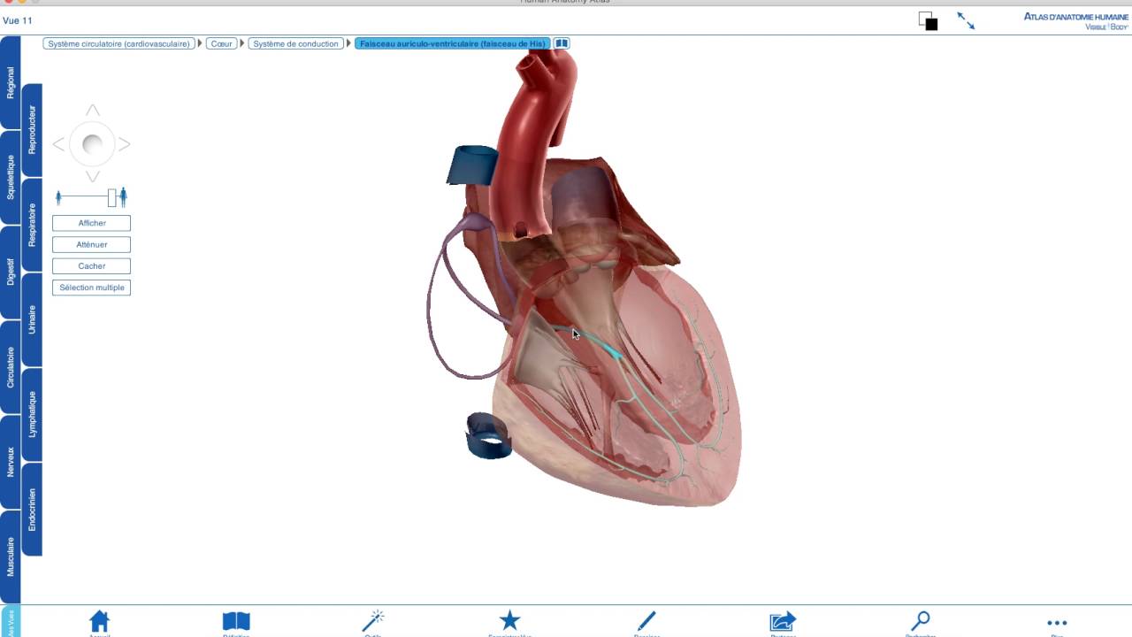Select the blue superior vena cava segment

pyautogui.click(x=471, y=165)
